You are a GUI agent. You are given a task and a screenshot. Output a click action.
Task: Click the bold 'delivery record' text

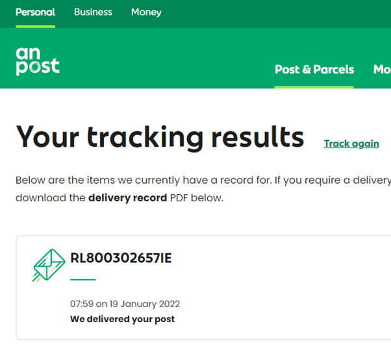pos(127,198)
